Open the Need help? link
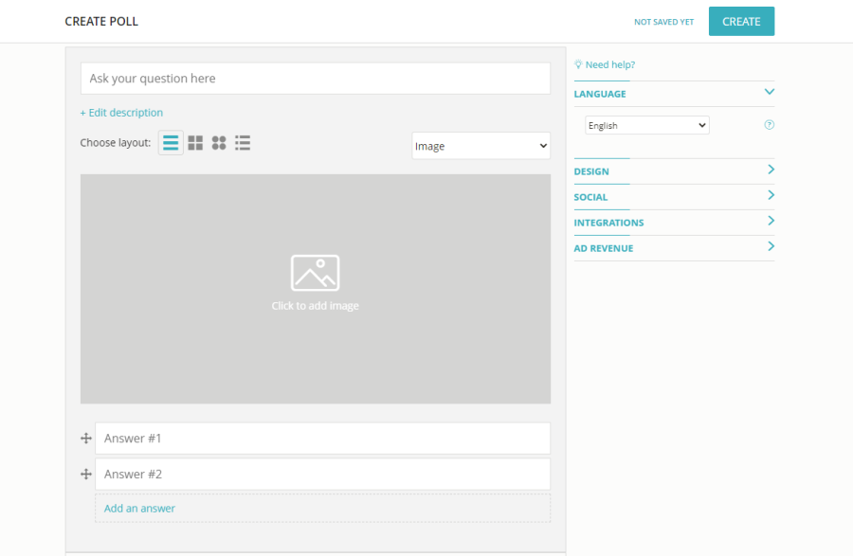Viewport: 853px width, 556px height. pyautogui.click(x=609, y=64)
